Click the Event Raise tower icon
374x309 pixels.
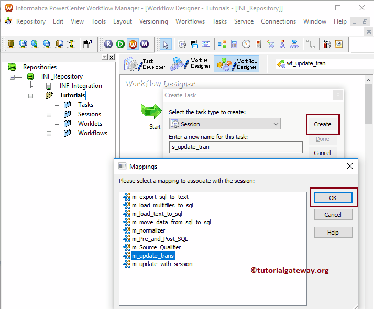tap(282, 44)
